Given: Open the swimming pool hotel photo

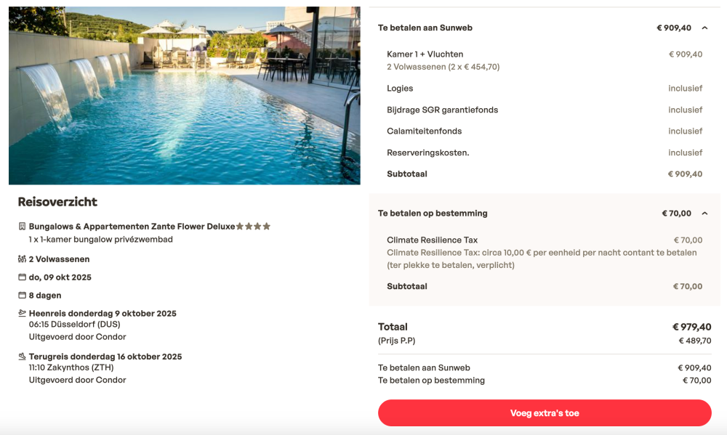Looking at the screenshot, I should 185,96.
